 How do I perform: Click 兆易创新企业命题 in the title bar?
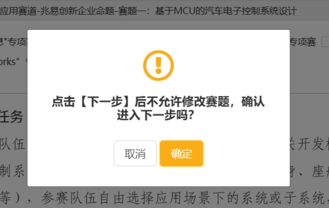[x=77, y=11]
